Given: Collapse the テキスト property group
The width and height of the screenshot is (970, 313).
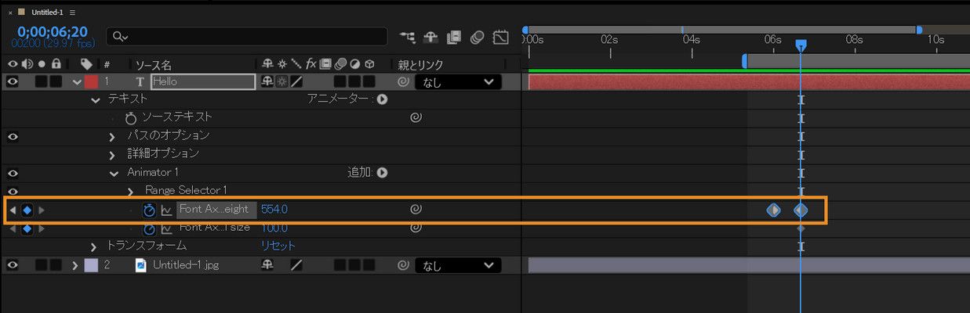Looking at the screenshot, I should (x=96, y=100).
